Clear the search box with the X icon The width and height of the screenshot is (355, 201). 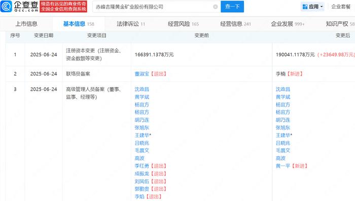click(x=216, y=7)
